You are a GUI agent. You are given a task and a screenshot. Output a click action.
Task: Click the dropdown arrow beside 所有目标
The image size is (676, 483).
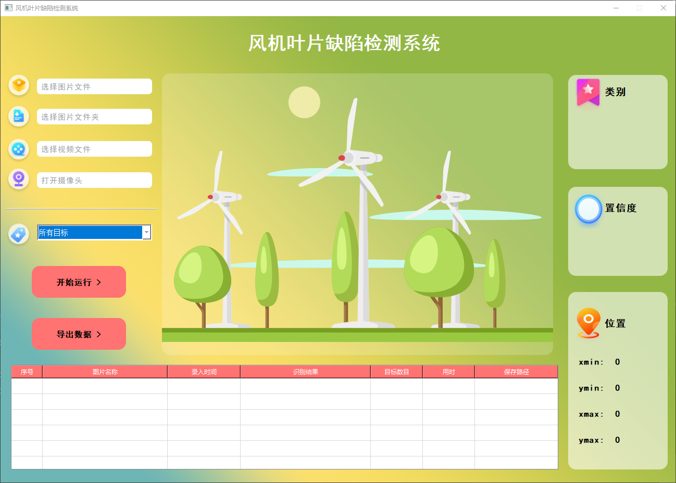(x=146, y=232)
